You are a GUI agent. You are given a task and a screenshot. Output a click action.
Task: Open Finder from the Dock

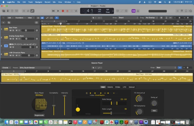pyautogui.click(x=6, y=122)
